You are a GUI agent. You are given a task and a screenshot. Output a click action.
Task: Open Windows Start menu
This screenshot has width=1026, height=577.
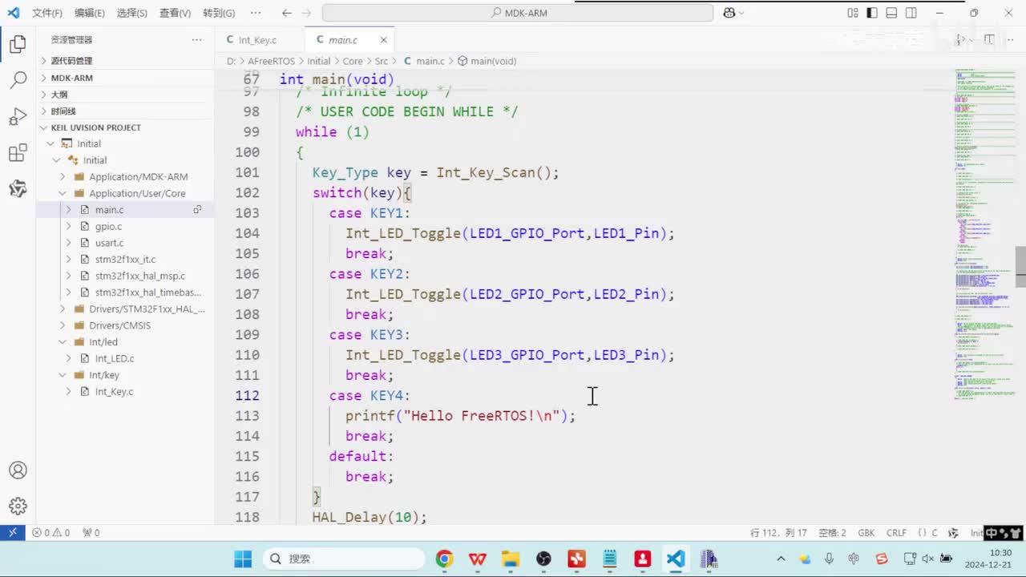(243, 559)
